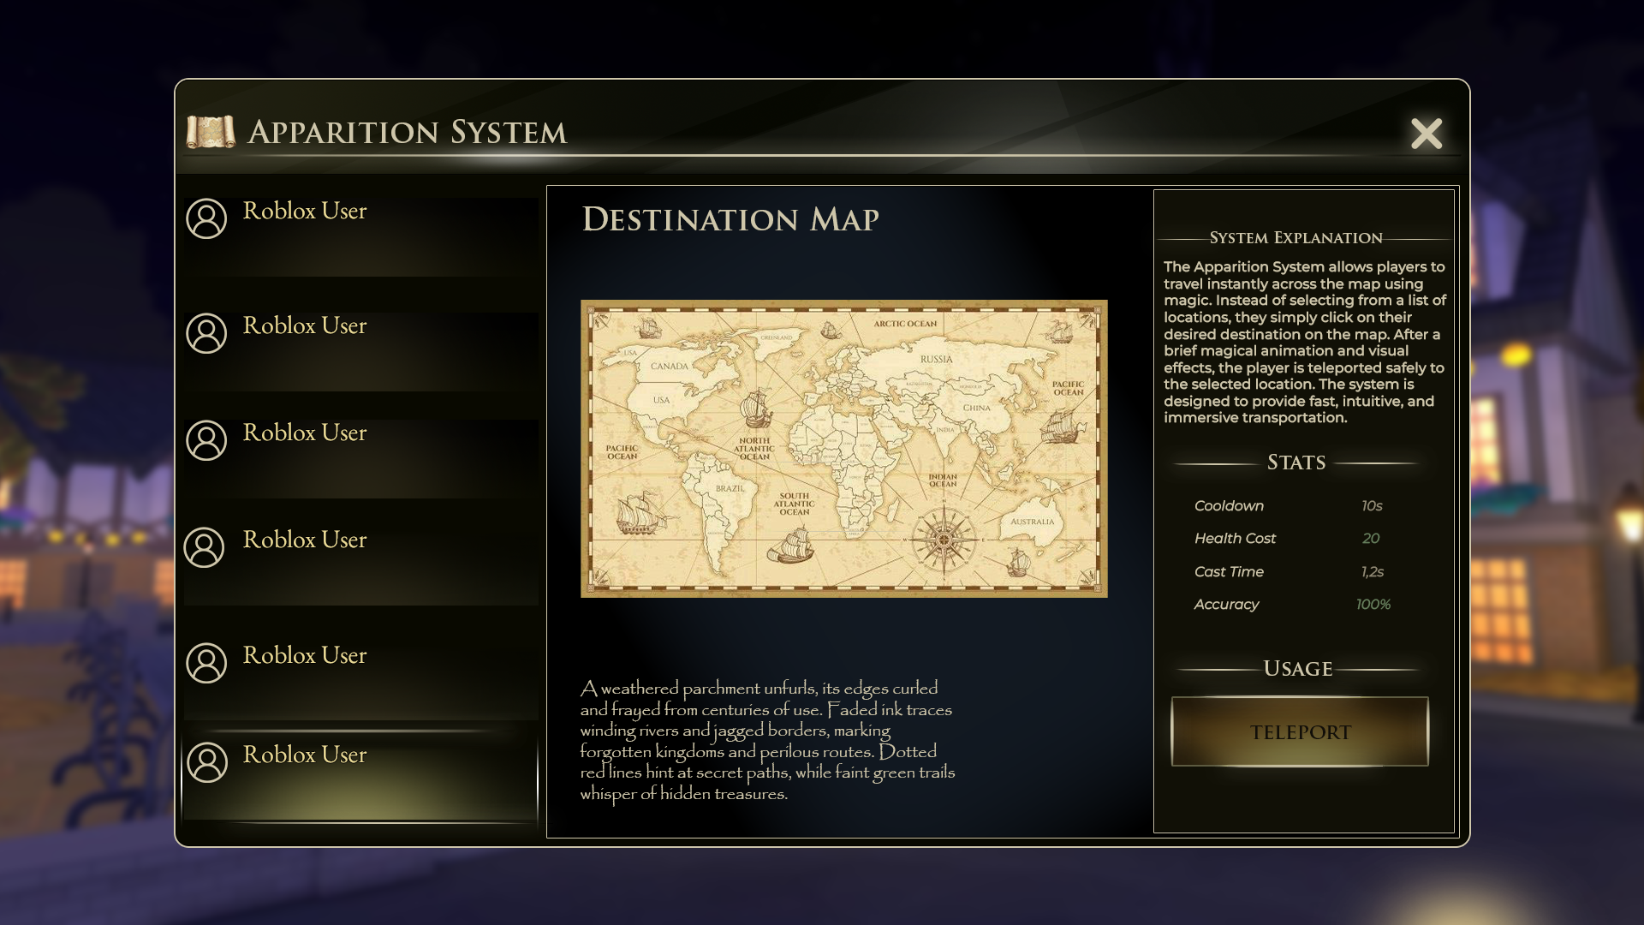Click the Destination Map heading
The height and width of the screenshot is (925, 1644).
(730, 219)
